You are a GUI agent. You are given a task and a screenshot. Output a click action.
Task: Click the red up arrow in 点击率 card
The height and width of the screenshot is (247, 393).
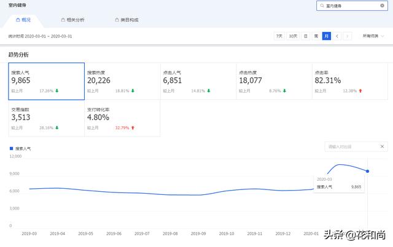(360, 91)
